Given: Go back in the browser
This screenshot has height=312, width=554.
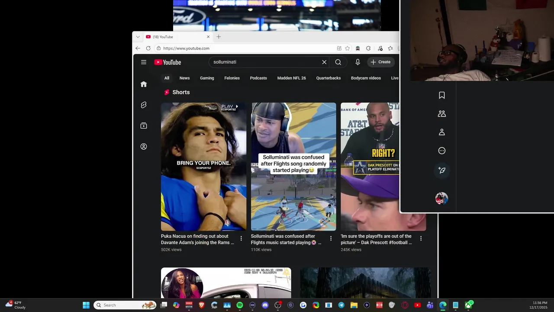Looking at the screenshot, I should 138,48.
